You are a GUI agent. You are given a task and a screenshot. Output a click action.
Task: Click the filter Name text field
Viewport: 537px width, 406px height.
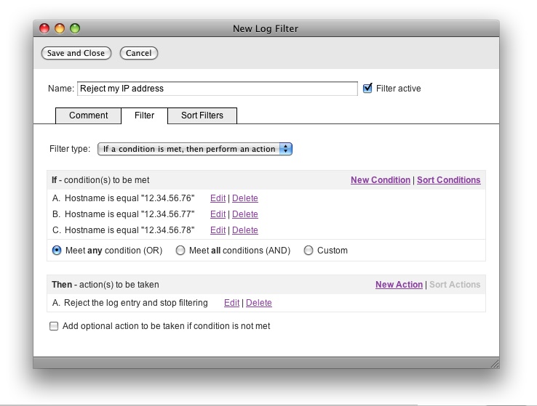(217, 89)
